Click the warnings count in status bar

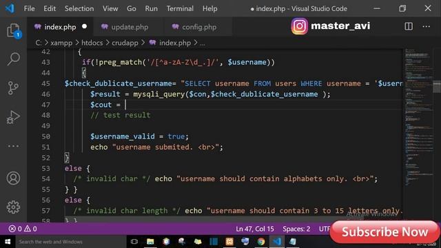pos(30,229)
